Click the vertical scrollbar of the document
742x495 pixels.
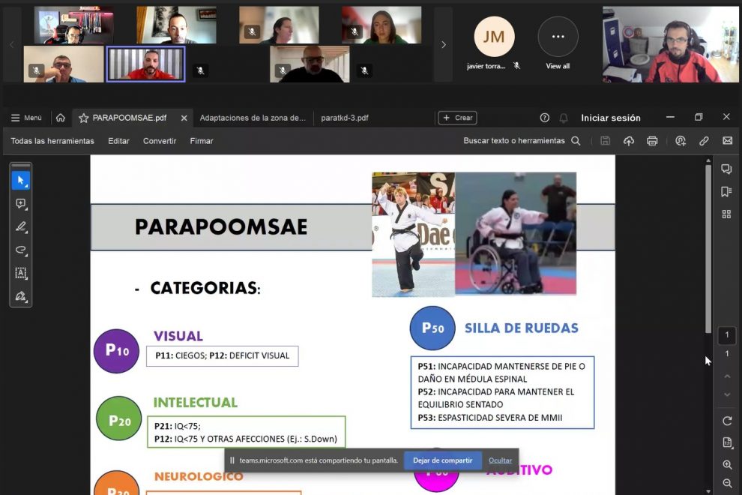(708, 247)
